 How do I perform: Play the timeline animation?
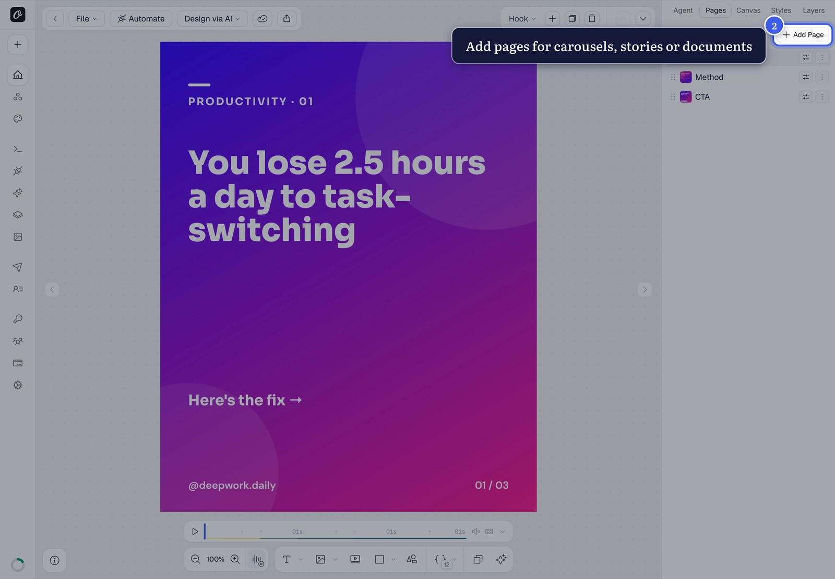pos(195,532)
